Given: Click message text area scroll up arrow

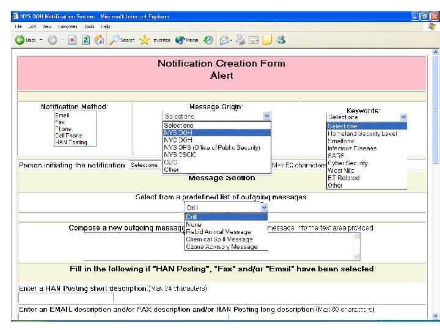Looking at the screenshot, I should 356,237.
